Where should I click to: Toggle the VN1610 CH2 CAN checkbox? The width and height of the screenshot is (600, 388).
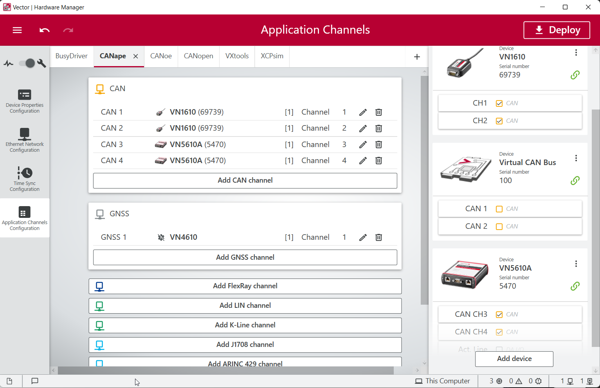point(499,121)
